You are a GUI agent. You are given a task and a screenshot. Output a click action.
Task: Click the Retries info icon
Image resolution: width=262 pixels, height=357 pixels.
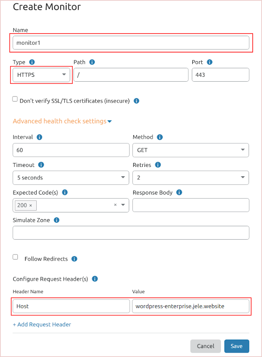[158, 165]
